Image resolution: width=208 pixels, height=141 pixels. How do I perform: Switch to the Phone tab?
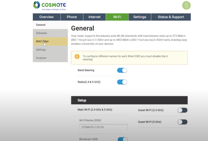click(72, 17)
